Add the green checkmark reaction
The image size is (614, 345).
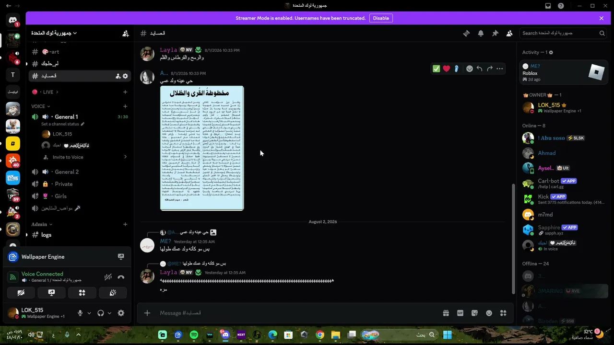(436, 69)
